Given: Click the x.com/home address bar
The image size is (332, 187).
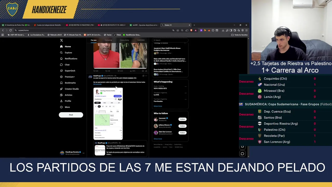Looking at the screenshot, I should pyautogui.click(x=93, y=30).
